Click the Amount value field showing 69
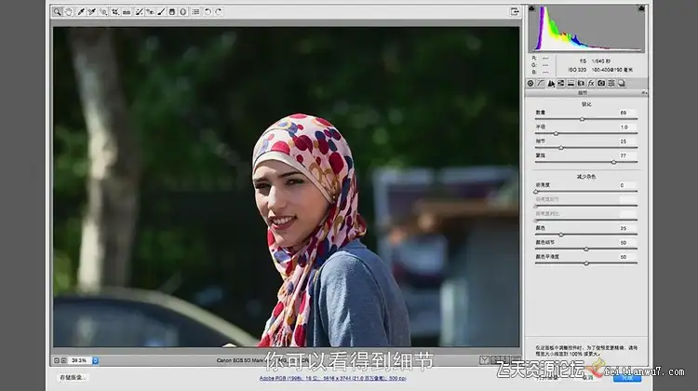698x391 pixels. point(627,113)
